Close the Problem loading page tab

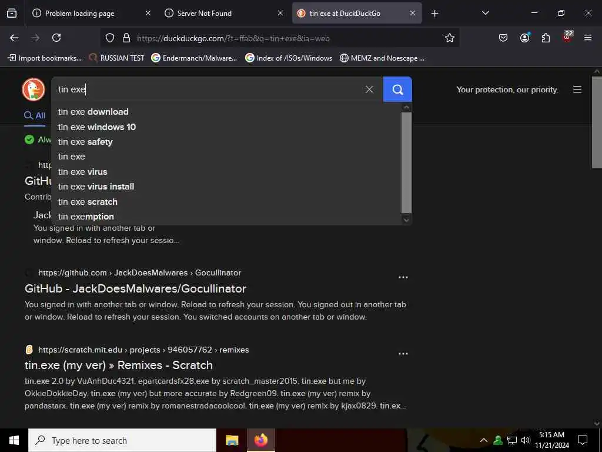[x=148, y=13]
